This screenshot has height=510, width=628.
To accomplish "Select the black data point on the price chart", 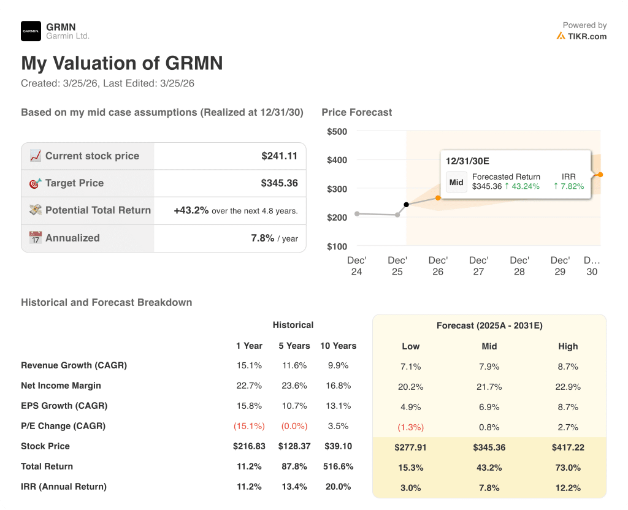I will pyautogui.click(x=407, y=205).
